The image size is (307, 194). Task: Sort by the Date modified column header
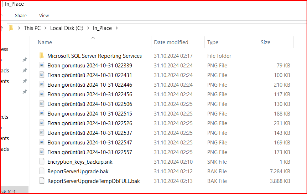click(x=171, y=42)
